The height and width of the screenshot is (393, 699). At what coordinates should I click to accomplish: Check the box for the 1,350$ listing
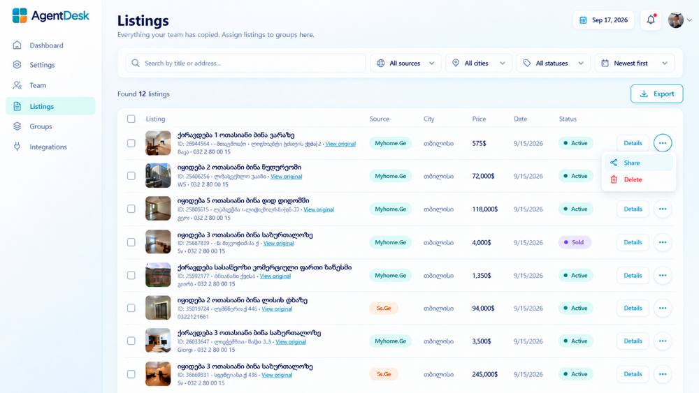coord(131,276)
